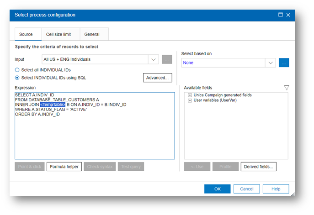Click the 'User variables (UserVar)' label
The image size is (314, 215).
point(215,100)
